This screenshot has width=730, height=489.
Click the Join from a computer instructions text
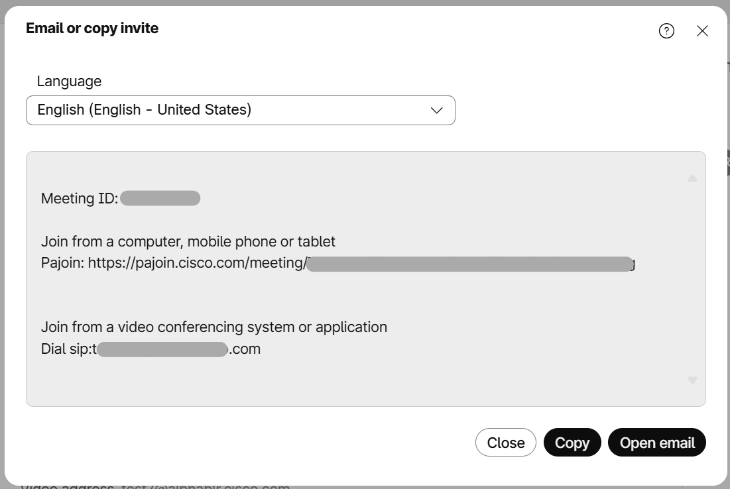click(x=188, y=241)
